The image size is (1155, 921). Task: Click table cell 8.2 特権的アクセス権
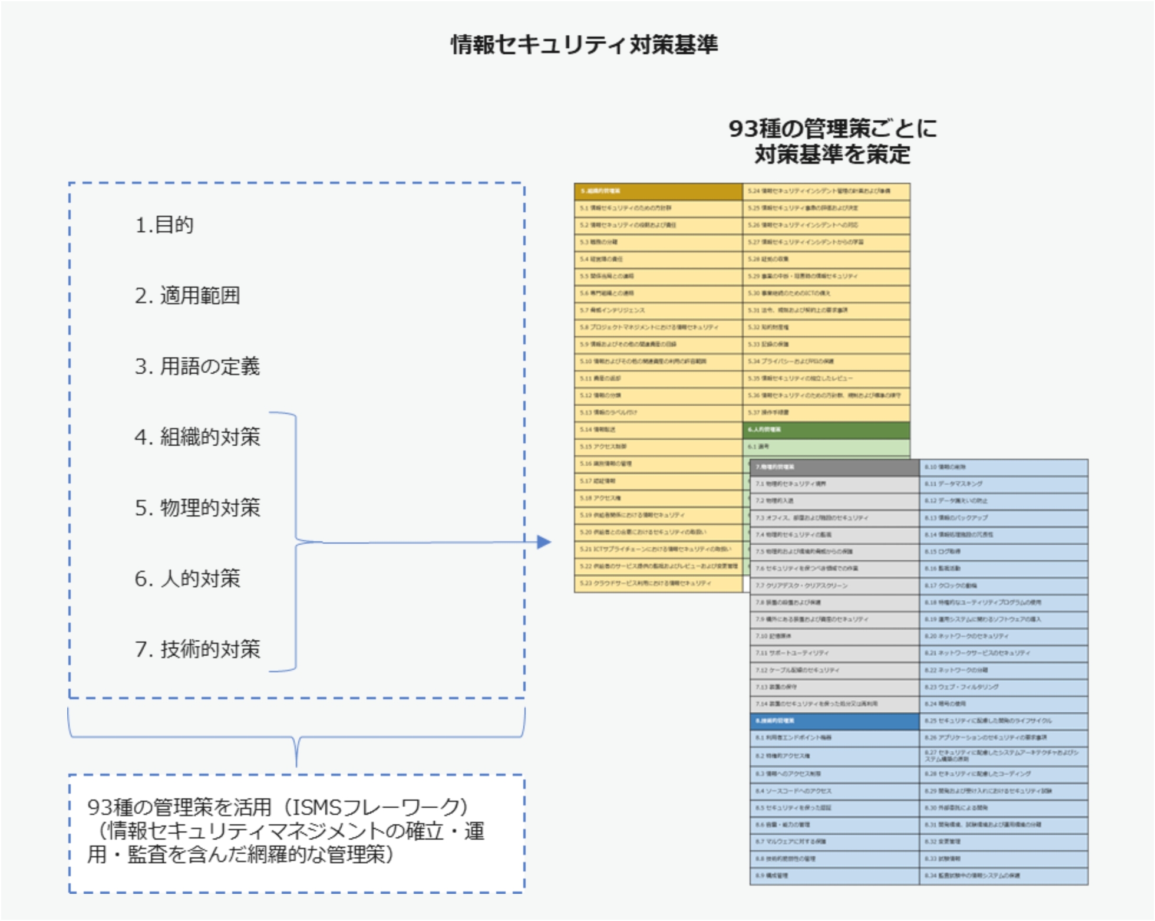tap(834, 756)
